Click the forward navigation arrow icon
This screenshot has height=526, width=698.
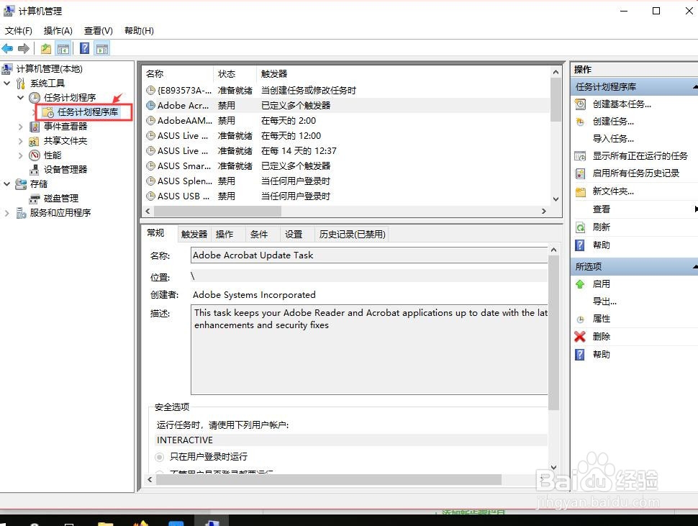point(24,47)
